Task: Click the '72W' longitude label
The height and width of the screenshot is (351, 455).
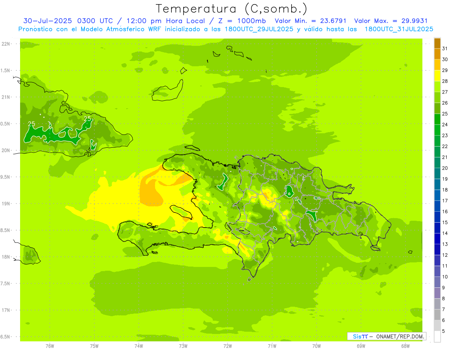Action: [x=227, y=346]
